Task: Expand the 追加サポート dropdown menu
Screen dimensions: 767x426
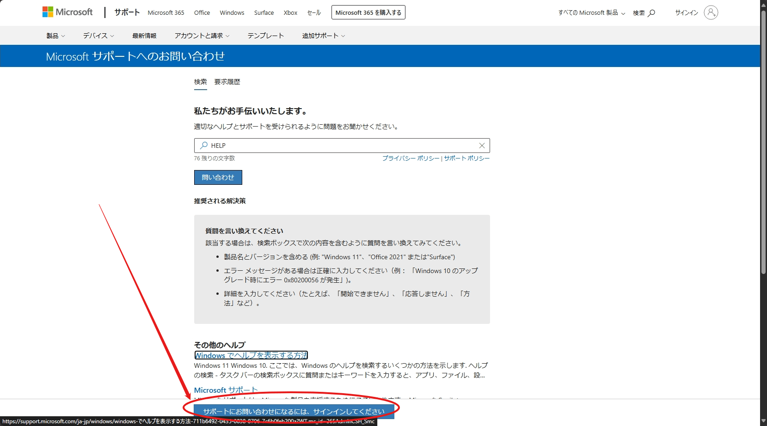Action: (324, 36)
